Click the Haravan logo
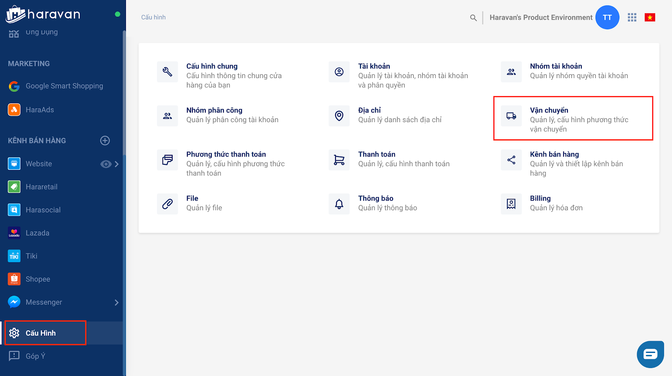 point(43,15)
